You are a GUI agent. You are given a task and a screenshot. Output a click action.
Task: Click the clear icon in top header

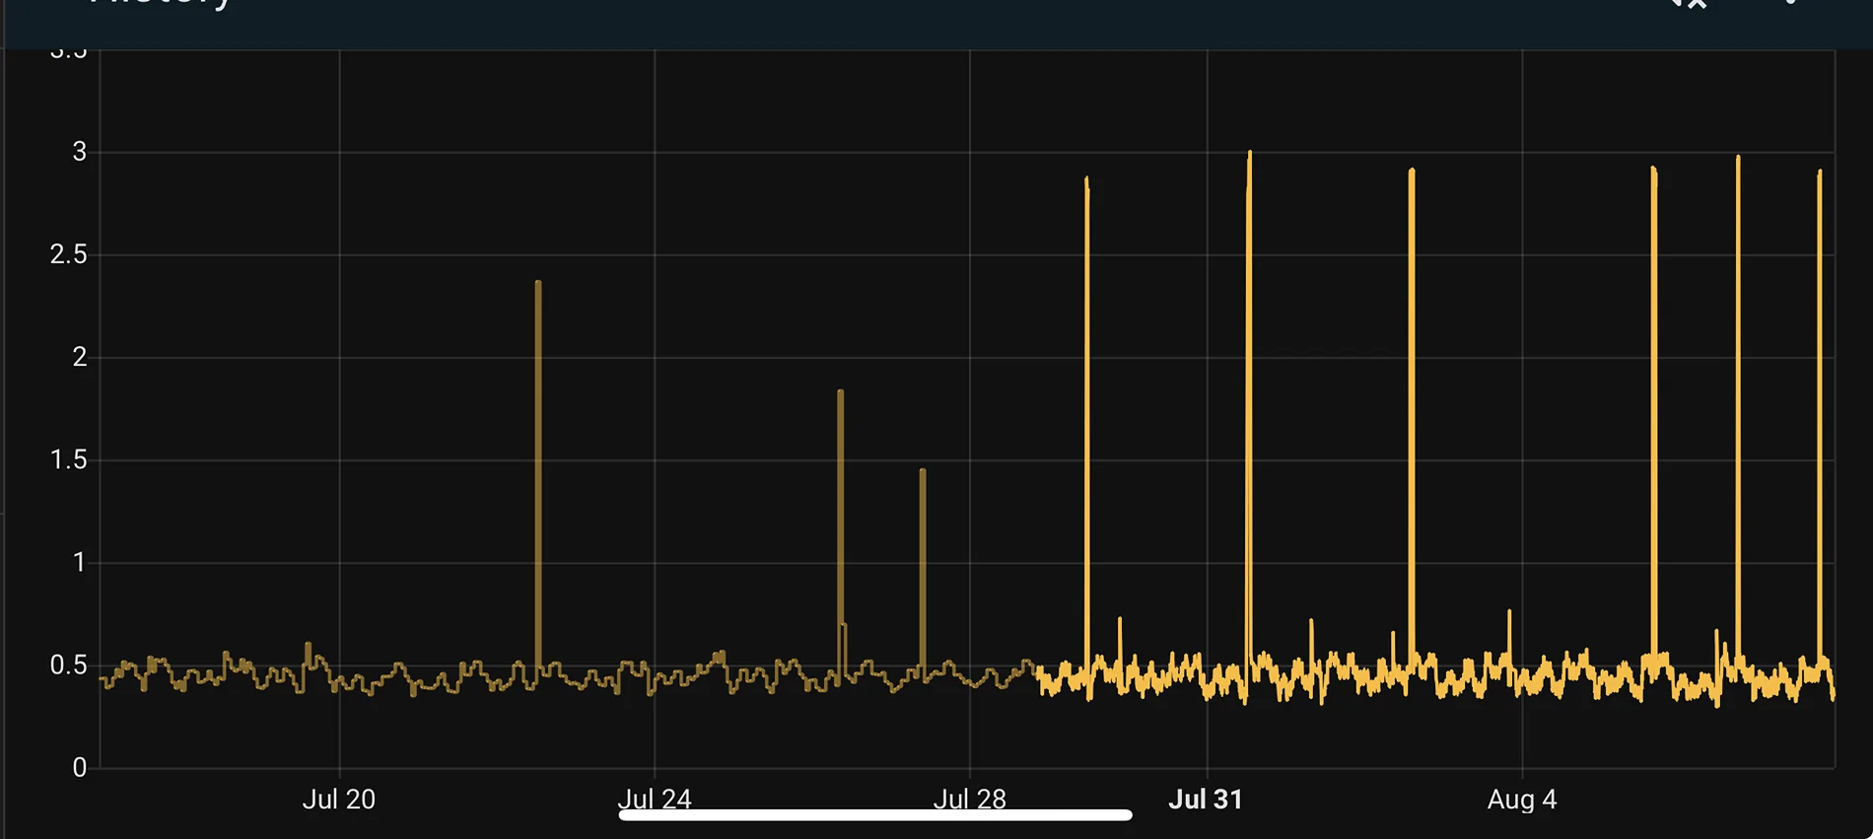coord(1689,4)
